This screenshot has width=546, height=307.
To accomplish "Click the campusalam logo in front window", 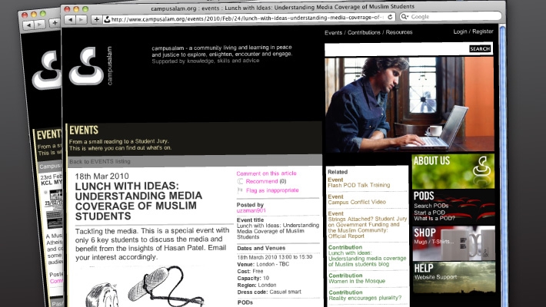I will (87, 66).
